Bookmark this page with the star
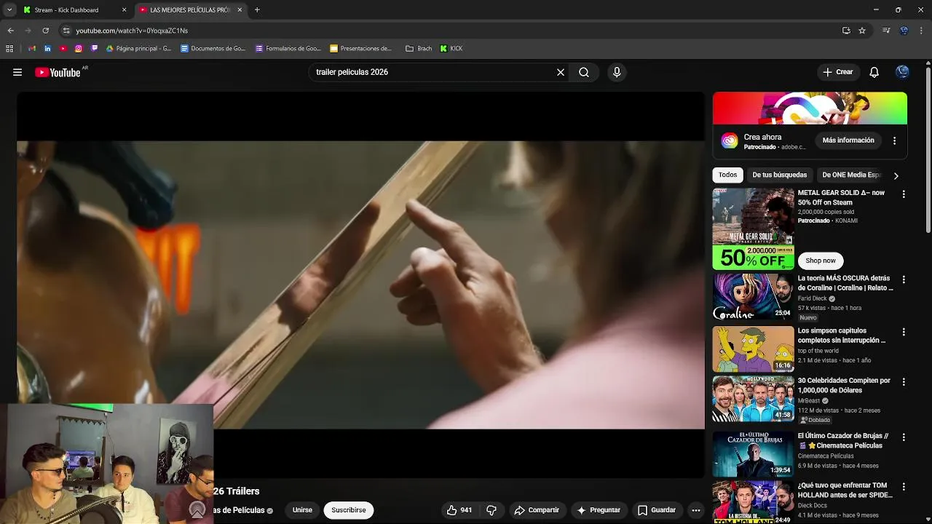Image resolution: width=932 pixels, height=524 pixels. pos(862,31)
